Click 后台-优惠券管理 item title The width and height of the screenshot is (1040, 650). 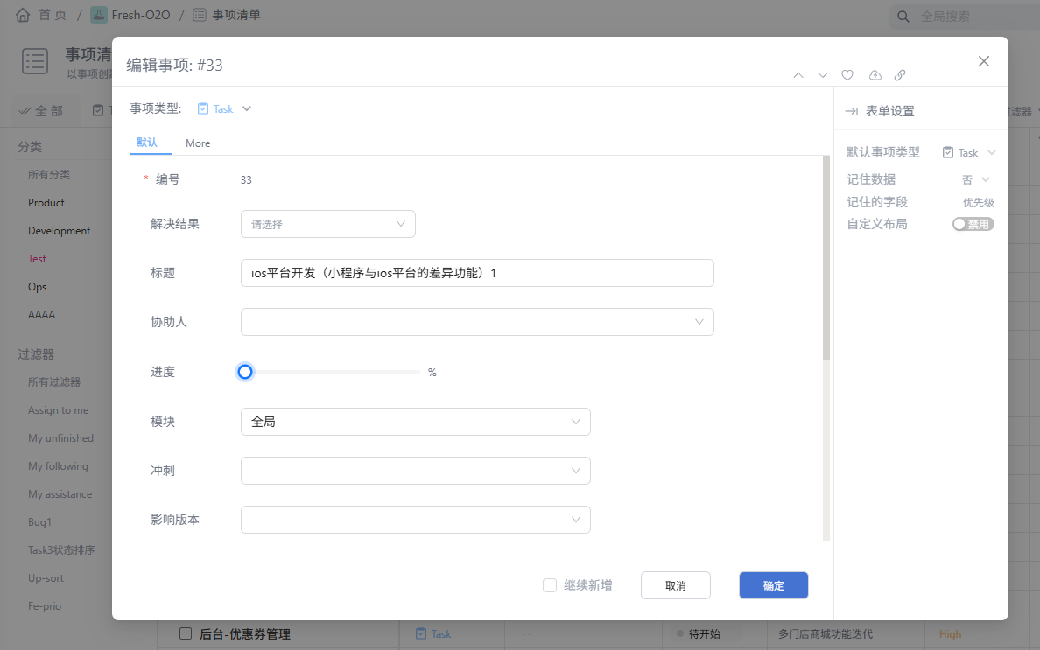pyautogui.click(x=245, y=634)
